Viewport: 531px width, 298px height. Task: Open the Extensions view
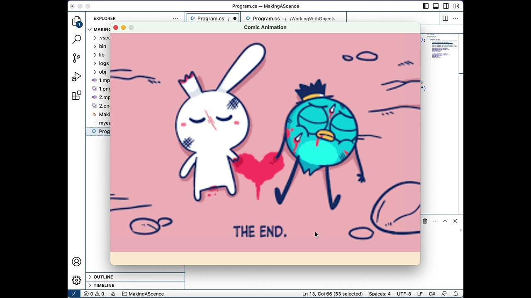(77, 96)
